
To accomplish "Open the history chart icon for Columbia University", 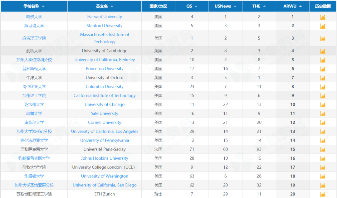I will tap(323, 87).
